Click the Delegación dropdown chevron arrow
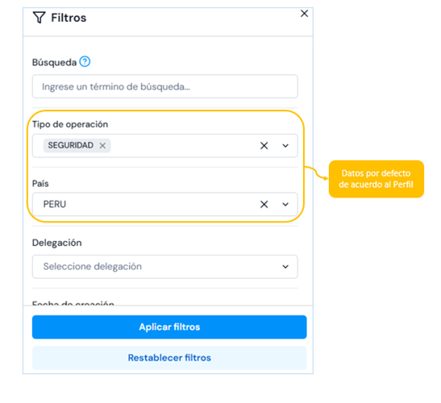Image resolution: width=441 pixels, height=403 pixels. [285, 267]
